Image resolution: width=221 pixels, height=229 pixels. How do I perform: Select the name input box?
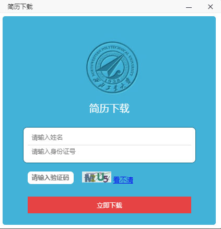tap(110, 138)
